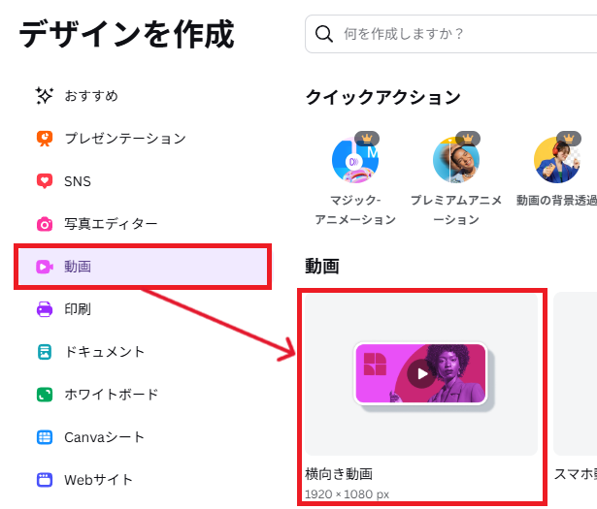Click the 動画 video camera icon
This screenshot has height=509, width=597.
45,267
